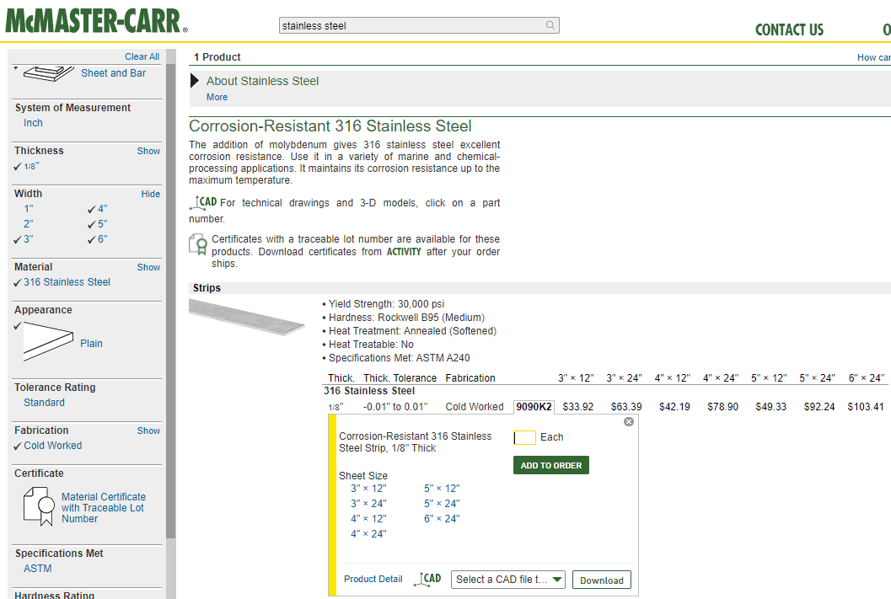Click the Sheet and Bar shape icon

pyautogui.click(x=48, y=74)
